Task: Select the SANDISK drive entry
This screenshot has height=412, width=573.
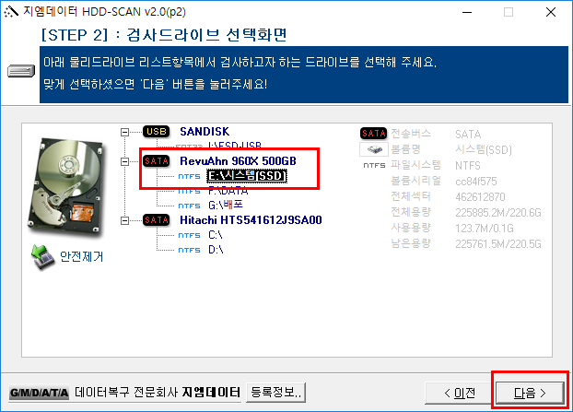Action: [205, 132]
